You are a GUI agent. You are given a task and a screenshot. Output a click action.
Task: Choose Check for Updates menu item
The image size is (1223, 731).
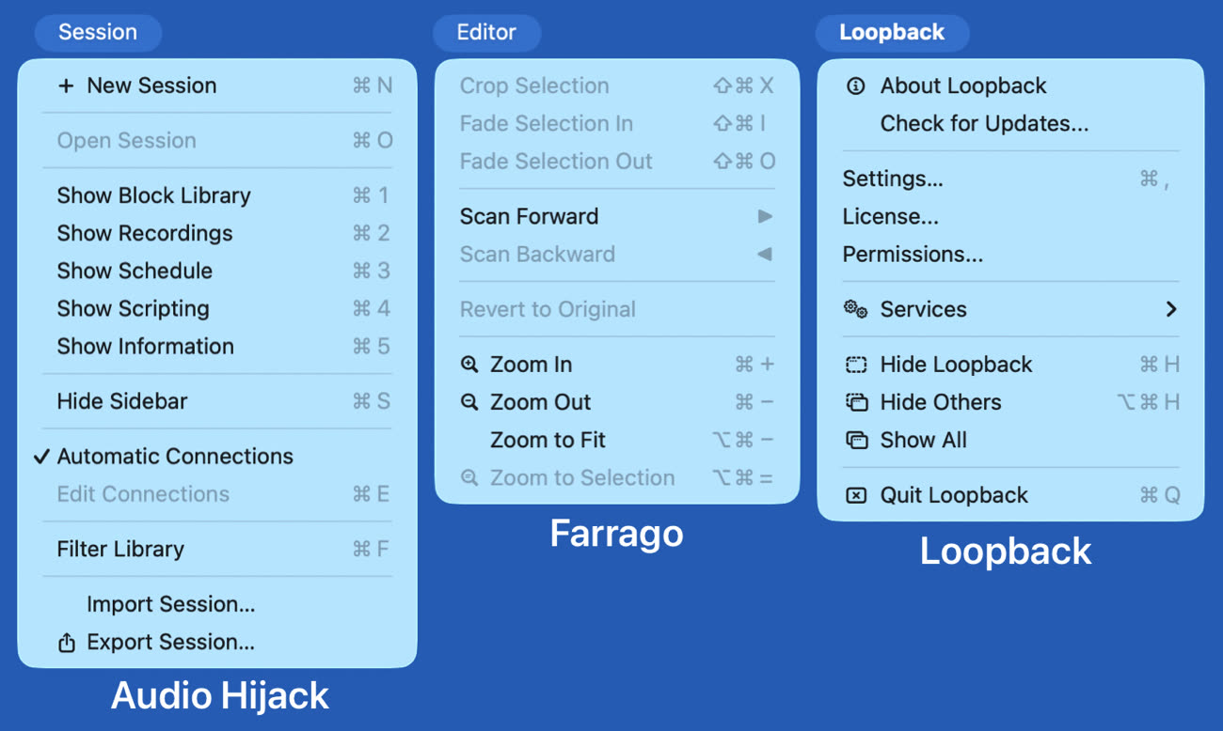point(984,123)
